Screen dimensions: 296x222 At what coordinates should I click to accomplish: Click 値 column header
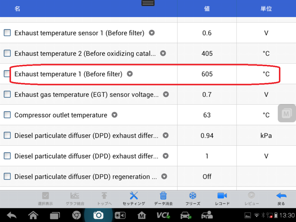[207, 9]
